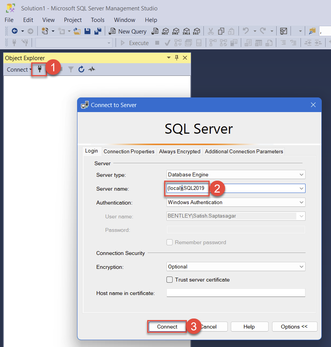Open the Activity Monitor icon
Viewport: 331px width, 347px height.
283,31
